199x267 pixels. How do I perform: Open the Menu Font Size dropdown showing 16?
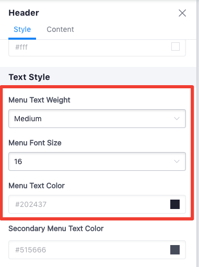[97, 161]
